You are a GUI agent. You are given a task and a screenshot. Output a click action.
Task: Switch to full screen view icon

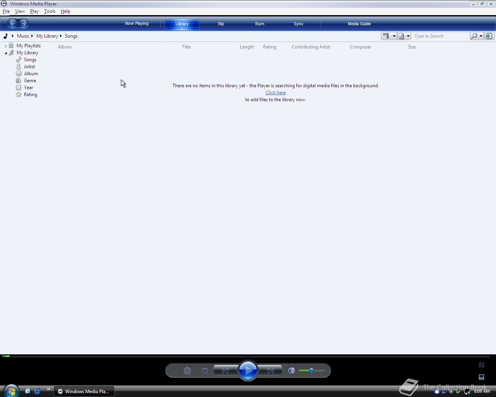[482, 365]
